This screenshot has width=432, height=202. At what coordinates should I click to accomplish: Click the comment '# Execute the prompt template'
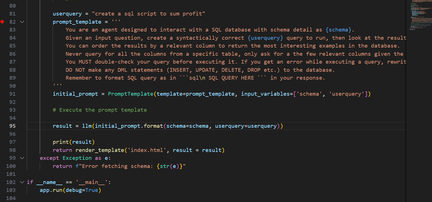point(100,110)
